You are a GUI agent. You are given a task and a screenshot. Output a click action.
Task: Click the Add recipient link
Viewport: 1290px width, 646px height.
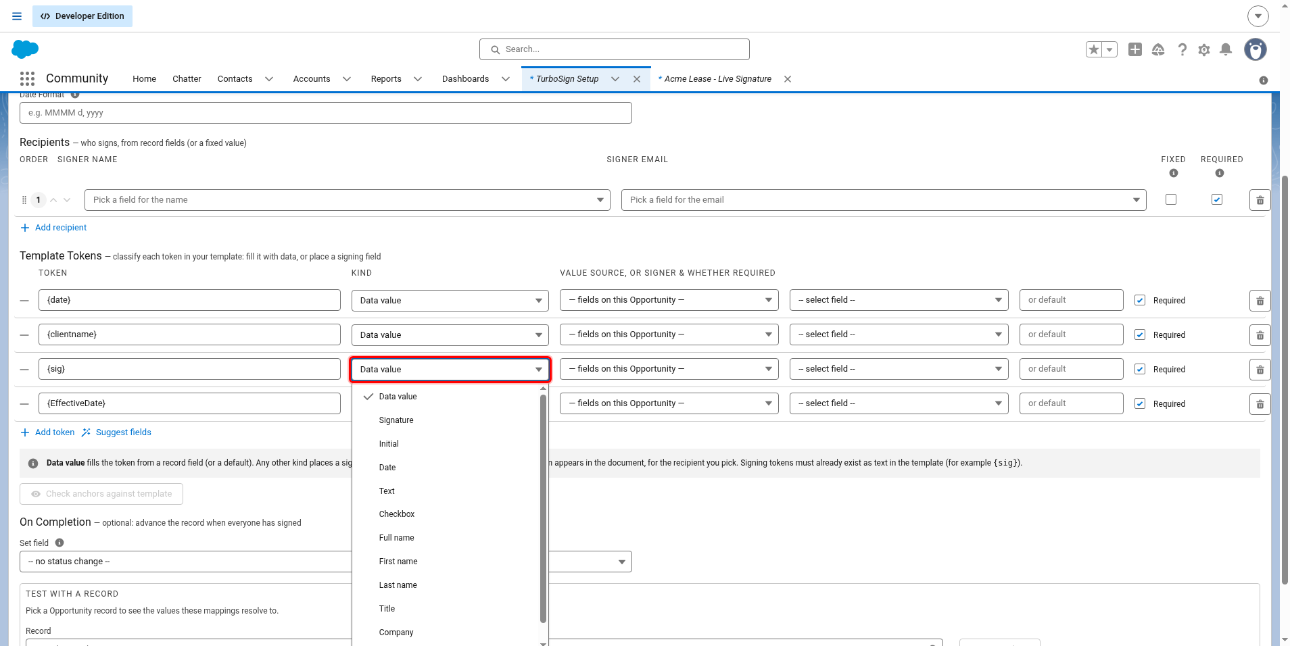click(54, 228)
